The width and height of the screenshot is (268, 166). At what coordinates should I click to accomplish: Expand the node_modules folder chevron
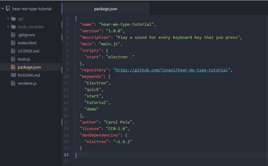8,27
